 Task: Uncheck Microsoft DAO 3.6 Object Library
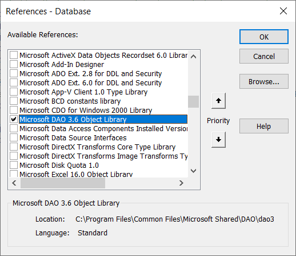tap(14, 119)
